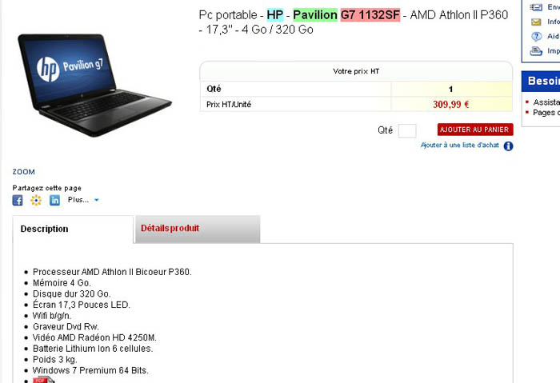Click the highlighted Pavilion word in title
560x383 pixels.
click(x=315, y=15)
